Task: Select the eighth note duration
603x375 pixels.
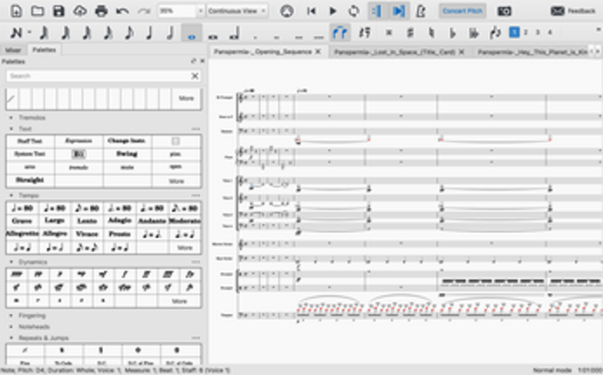Action: (x=129, y=32)
